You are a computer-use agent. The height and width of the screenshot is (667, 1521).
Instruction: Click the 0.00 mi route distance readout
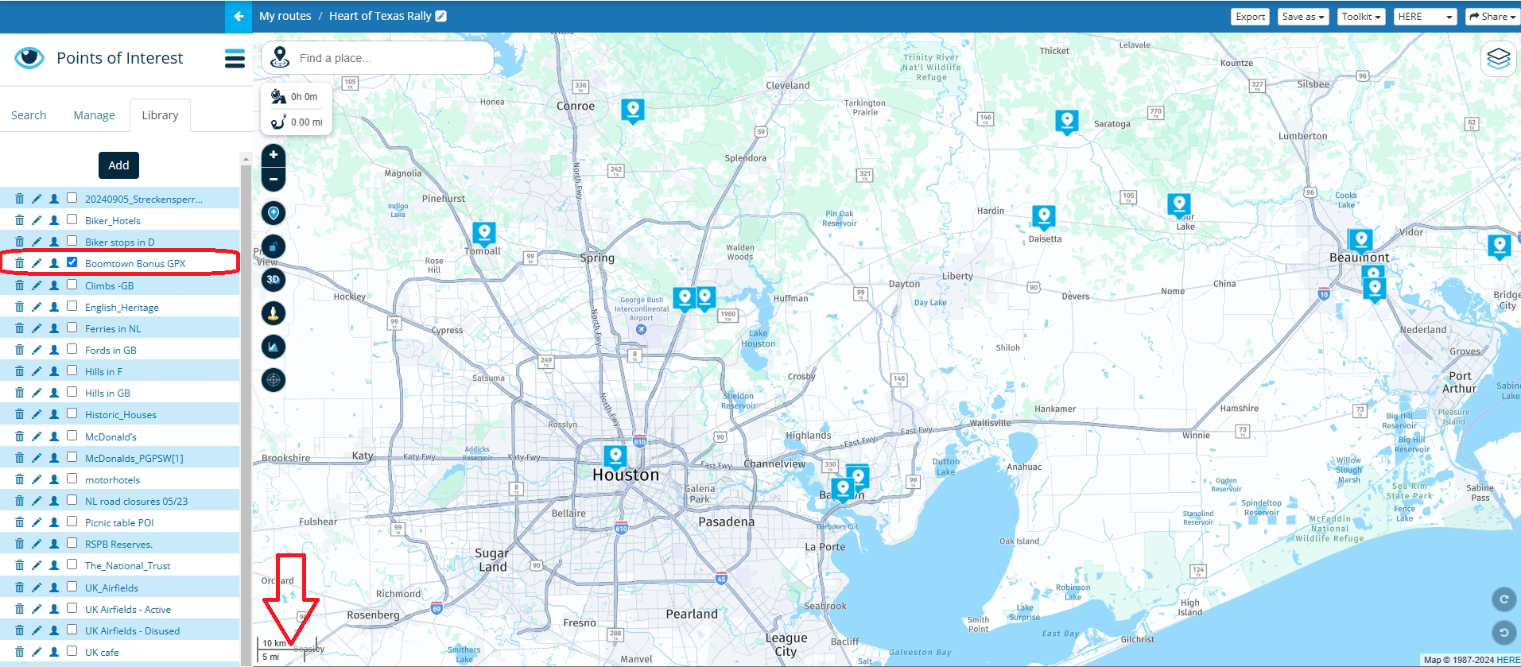[297, 122]
